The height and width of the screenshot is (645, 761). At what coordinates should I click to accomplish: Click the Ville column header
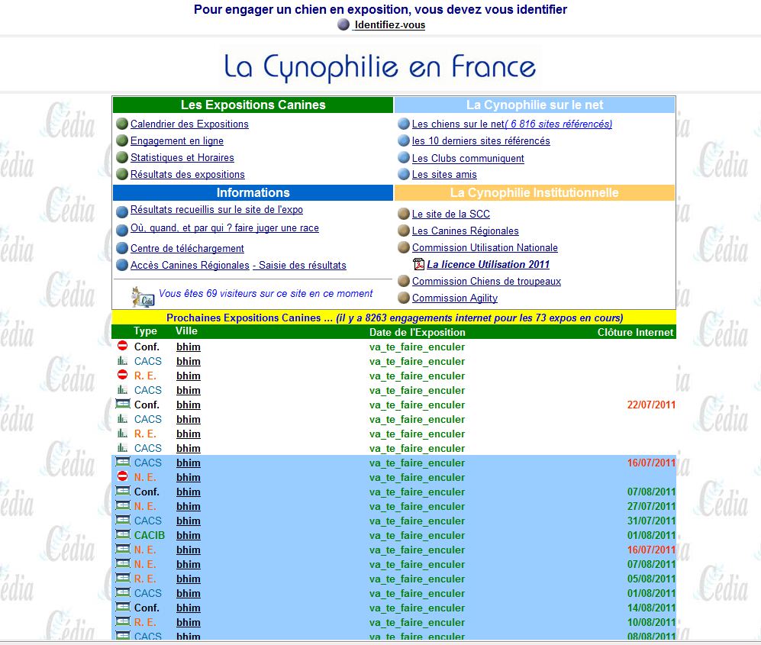186,331
